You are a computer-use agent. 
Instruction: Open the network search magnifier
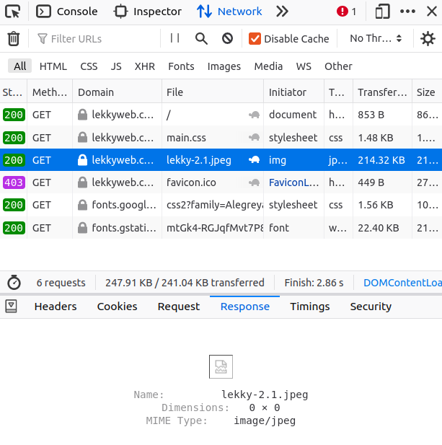(x=202, y=39)
